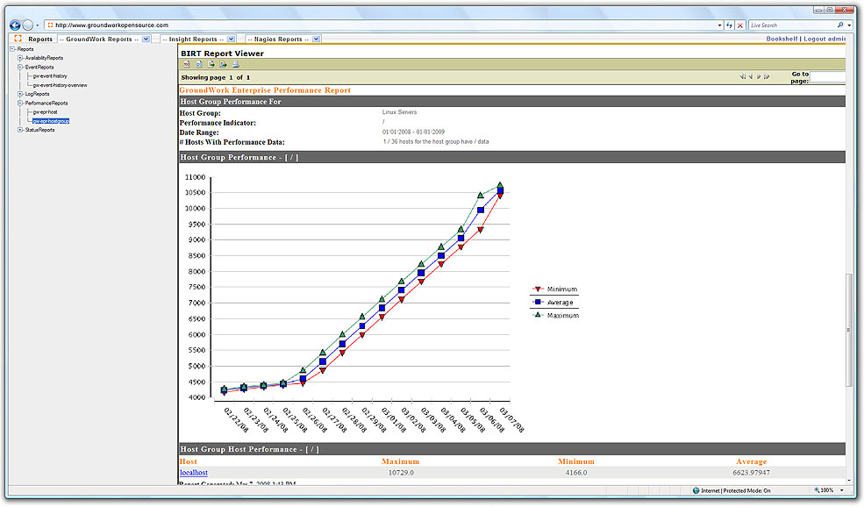Open the GroundWork Reports dropdown
The height and width of the screenshot is (507, 864).
(x=146, y=39)
